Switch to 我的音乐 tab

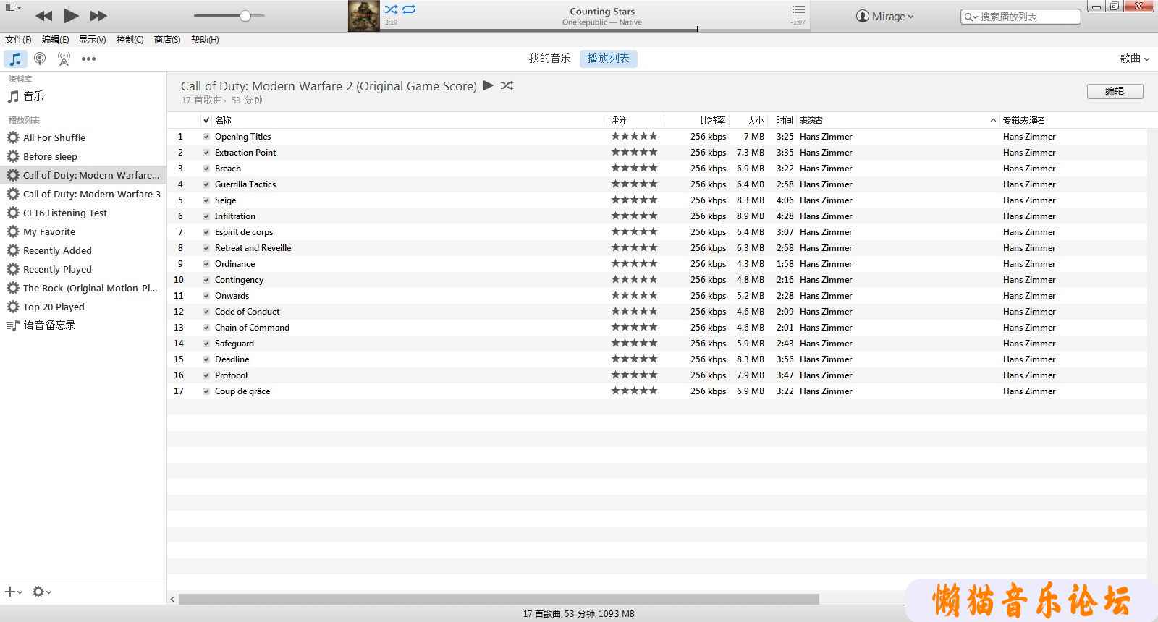point(549,59)
